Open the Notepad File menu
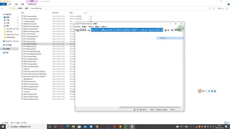230x129 pixels. [78, 27]
